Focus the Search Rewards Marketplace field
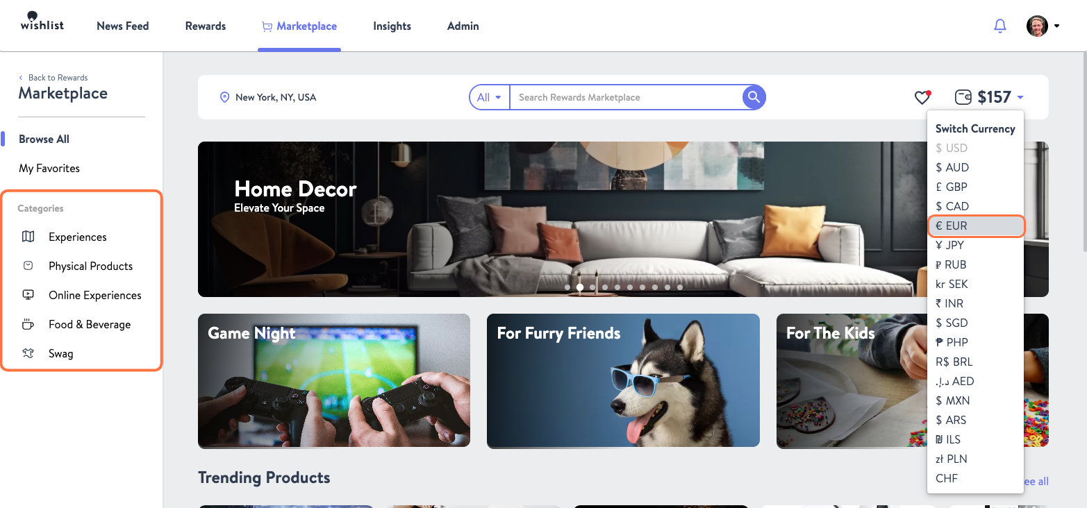The width and height of the screenshot is (1087, 508). pos(626,97)
